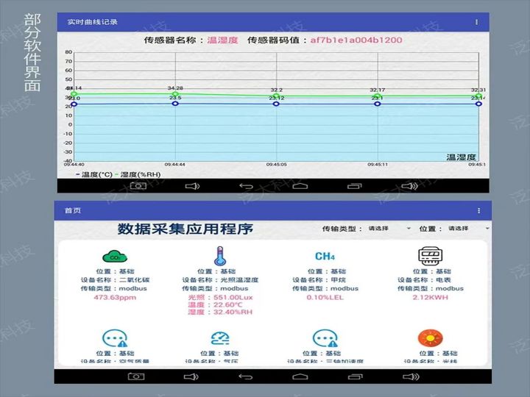Click the 首页 title tab

click(73, 211)
